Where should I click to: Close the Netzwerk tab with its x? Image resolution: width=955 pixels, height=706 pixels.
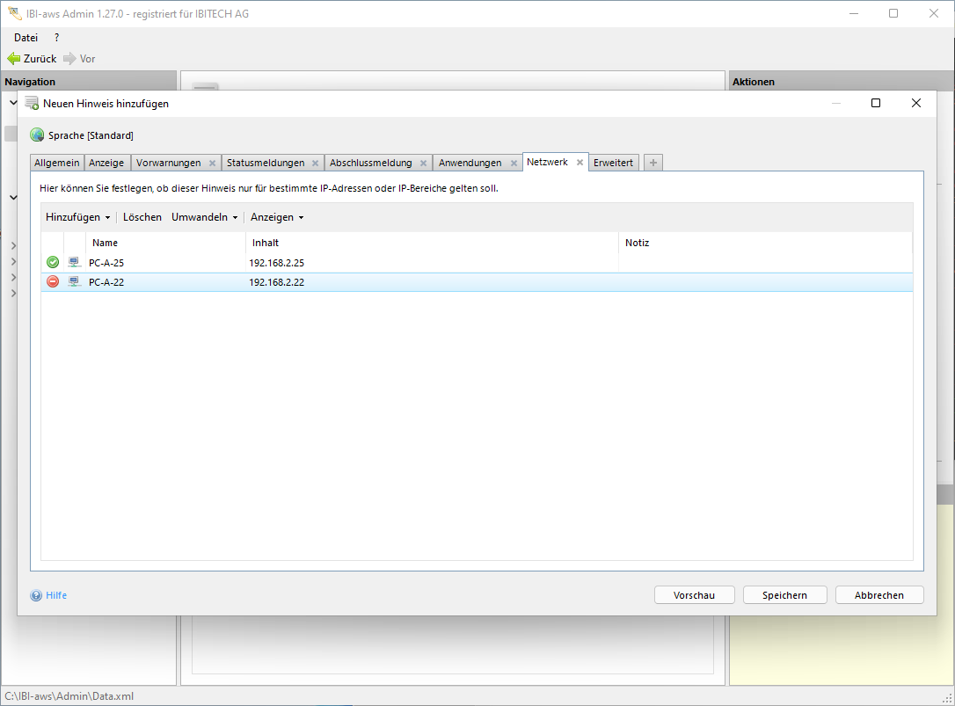(580, 163)
